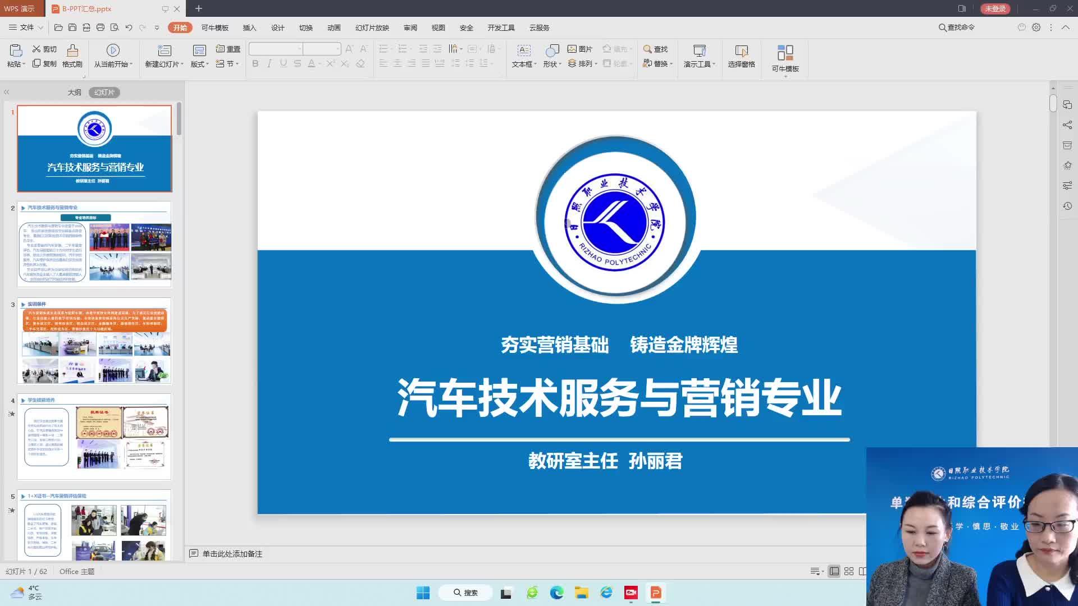Save the file with quick toolbar save icon
The width and height of the screenshot is (1078, 606).
tap(72, 27)
